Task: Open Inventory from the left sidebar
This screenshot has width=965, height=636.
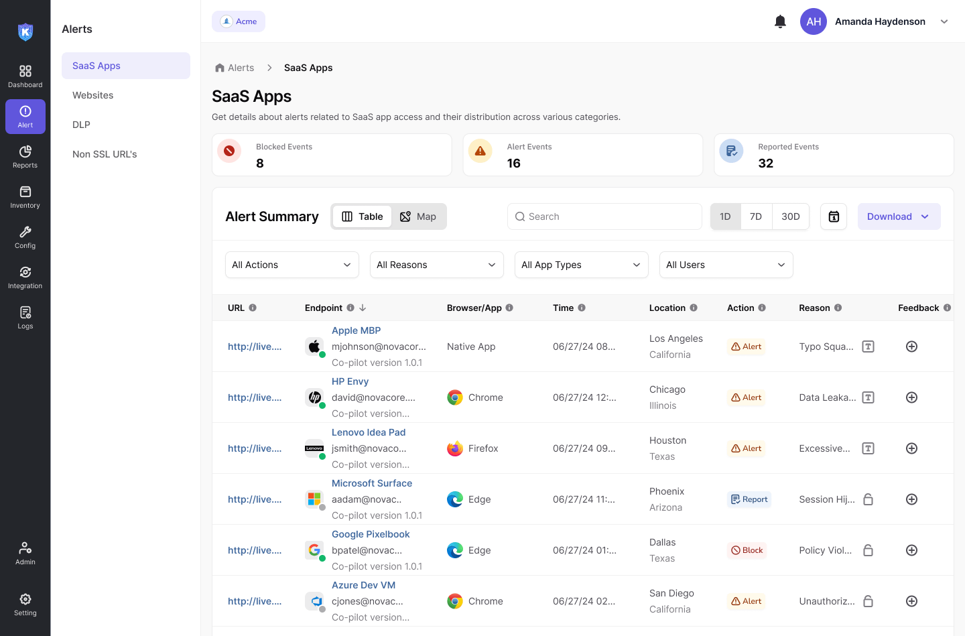Action: click(x=25, y=197)
